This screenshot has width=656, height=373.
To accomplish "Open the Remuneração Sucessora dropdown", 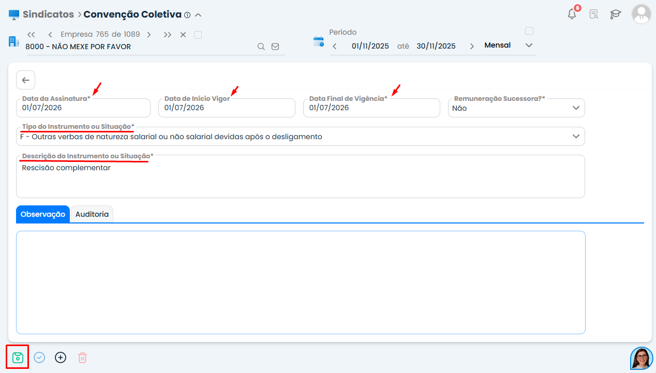I will pyautogui.click(x=516, y=108).
